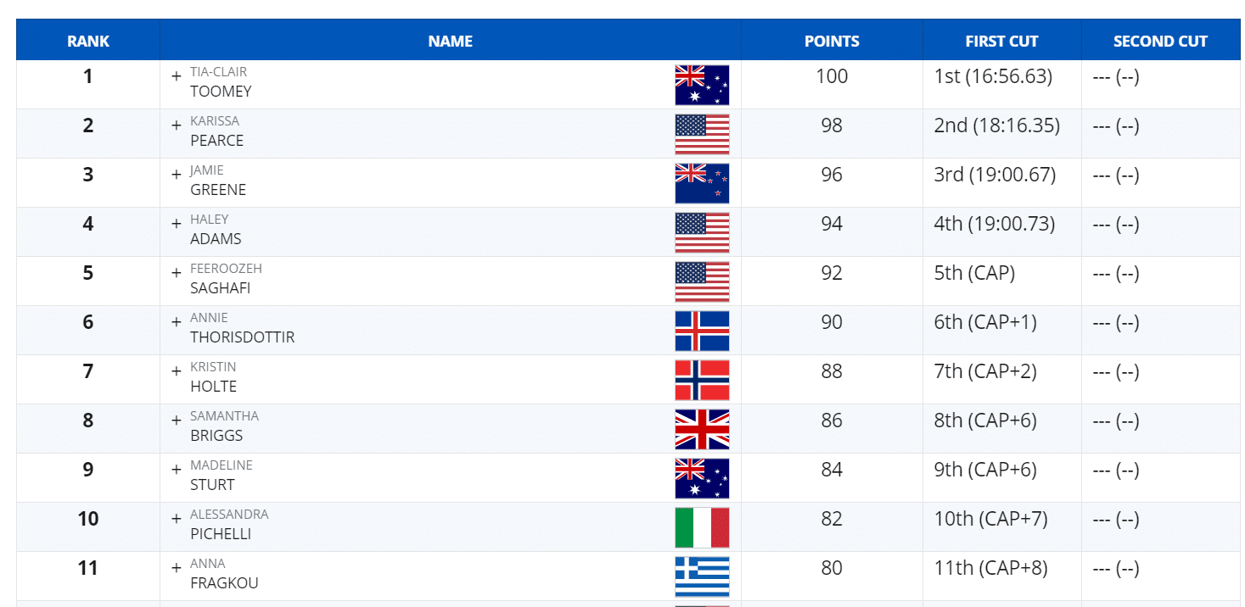Click UK flag beside Samantha Briggs
Viewport: 1245px width, 607px height.
point(702,429)
